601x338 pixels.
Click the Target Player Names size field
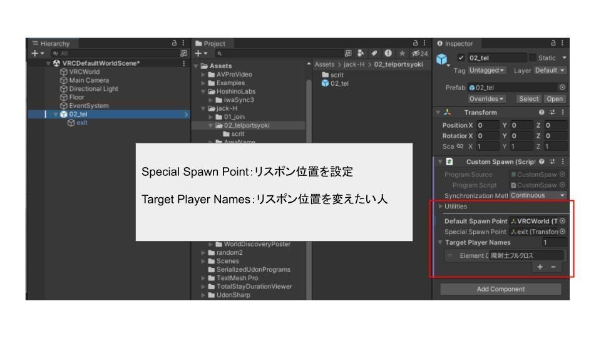[x=554, y=243]
